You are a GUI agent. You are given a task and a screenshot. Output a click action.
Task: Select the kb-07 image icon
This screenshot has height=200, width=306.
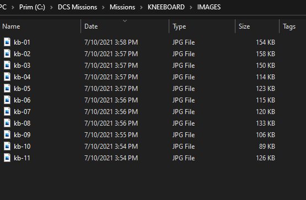coord(7,112)
